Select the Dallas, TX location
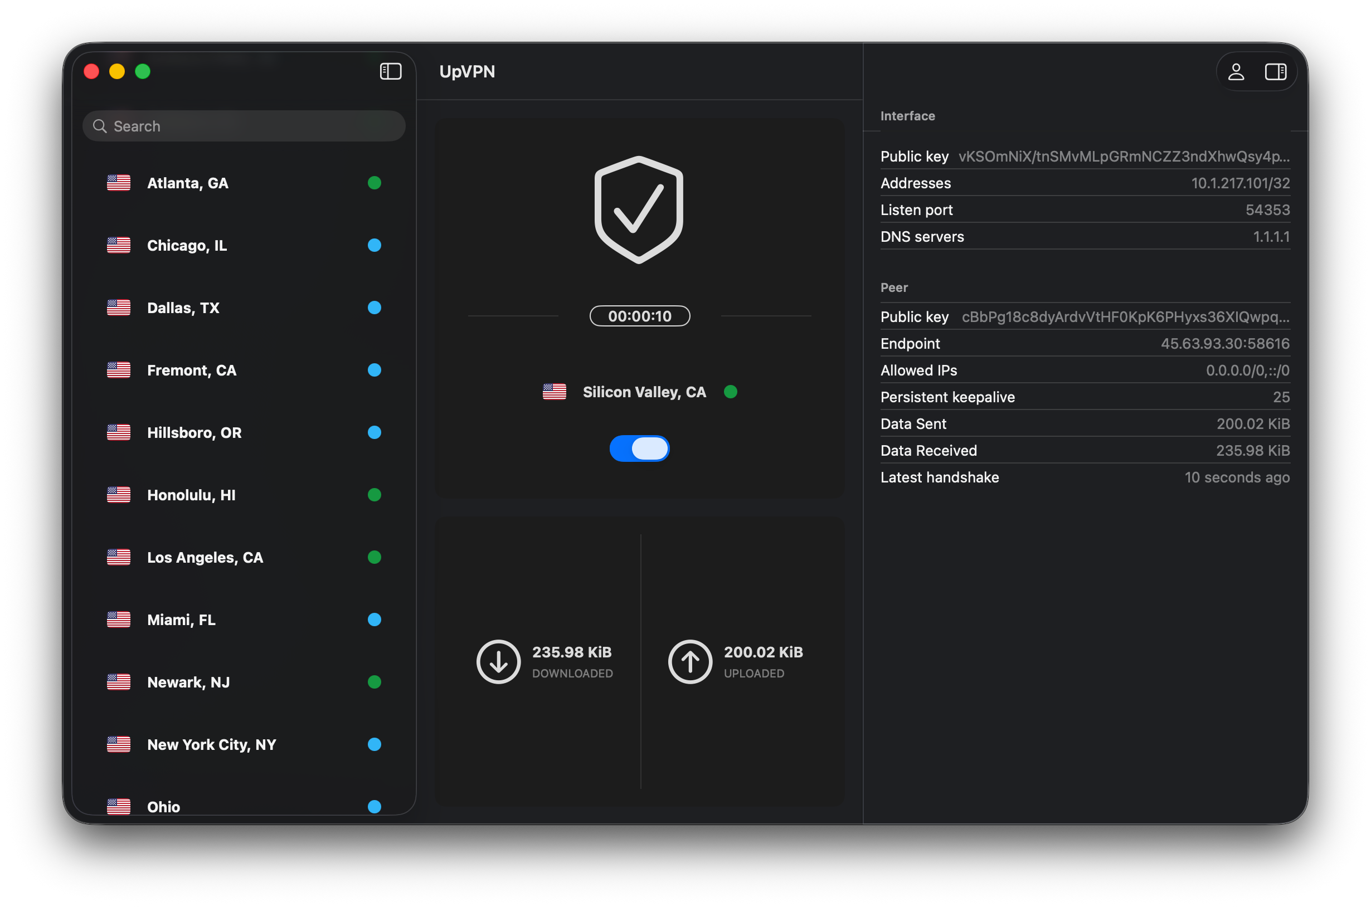The width and height of the screenshot is (1371, 907). tap(244, 308)
